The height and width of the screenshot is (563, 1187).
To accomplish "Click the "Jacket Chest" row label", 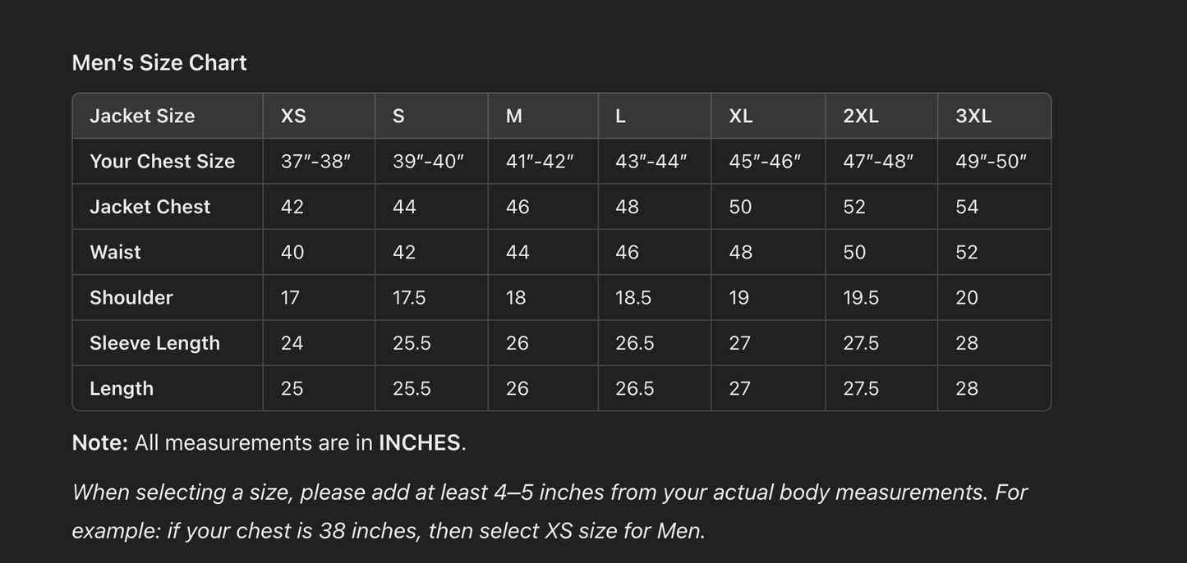I will coord(150,207).
